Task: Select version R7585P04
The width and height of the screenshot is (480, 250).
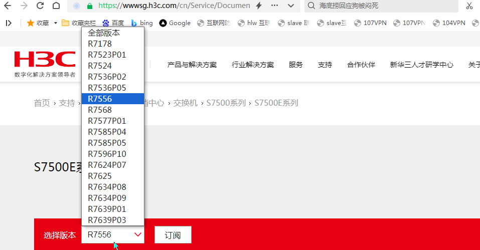Action: point(113,132)
